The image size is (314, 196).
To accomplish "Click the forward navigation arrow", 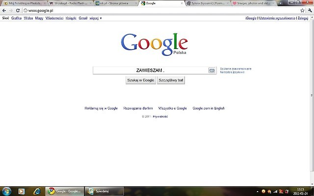I will click(11, 11).
